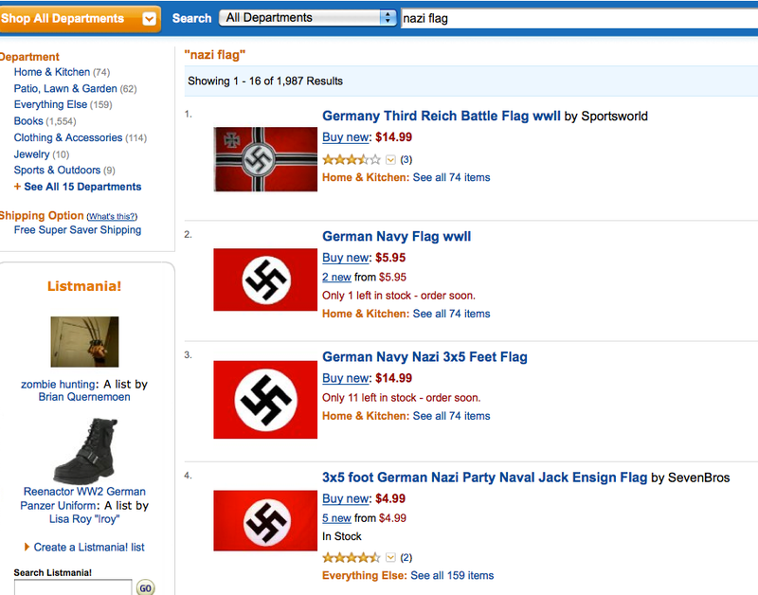
Task: Click the 'Only 11 left in stock' notice
Action: [x=401, y=398]
